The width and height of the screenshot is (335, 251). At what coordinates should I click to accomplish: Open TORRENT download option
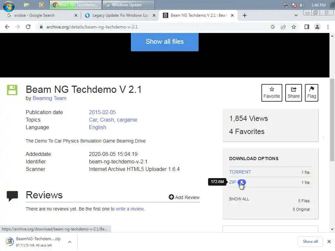click(240, 172)
